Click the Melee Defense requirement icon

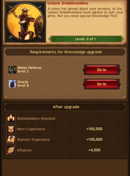[12, 70]
